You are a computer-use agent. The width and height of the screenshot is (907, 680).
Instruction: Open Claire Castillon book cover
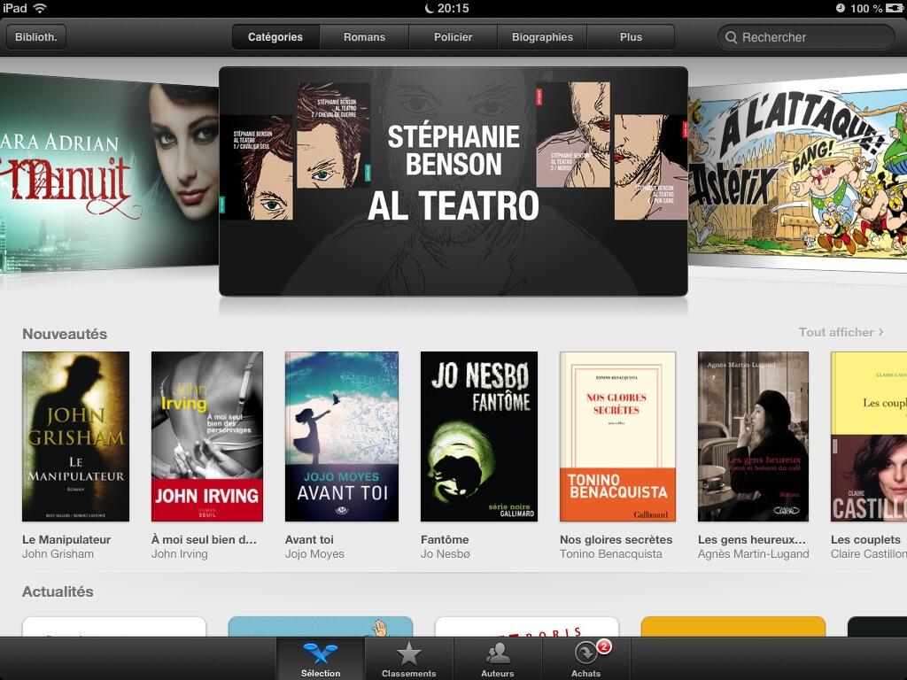tap(869, 437)
